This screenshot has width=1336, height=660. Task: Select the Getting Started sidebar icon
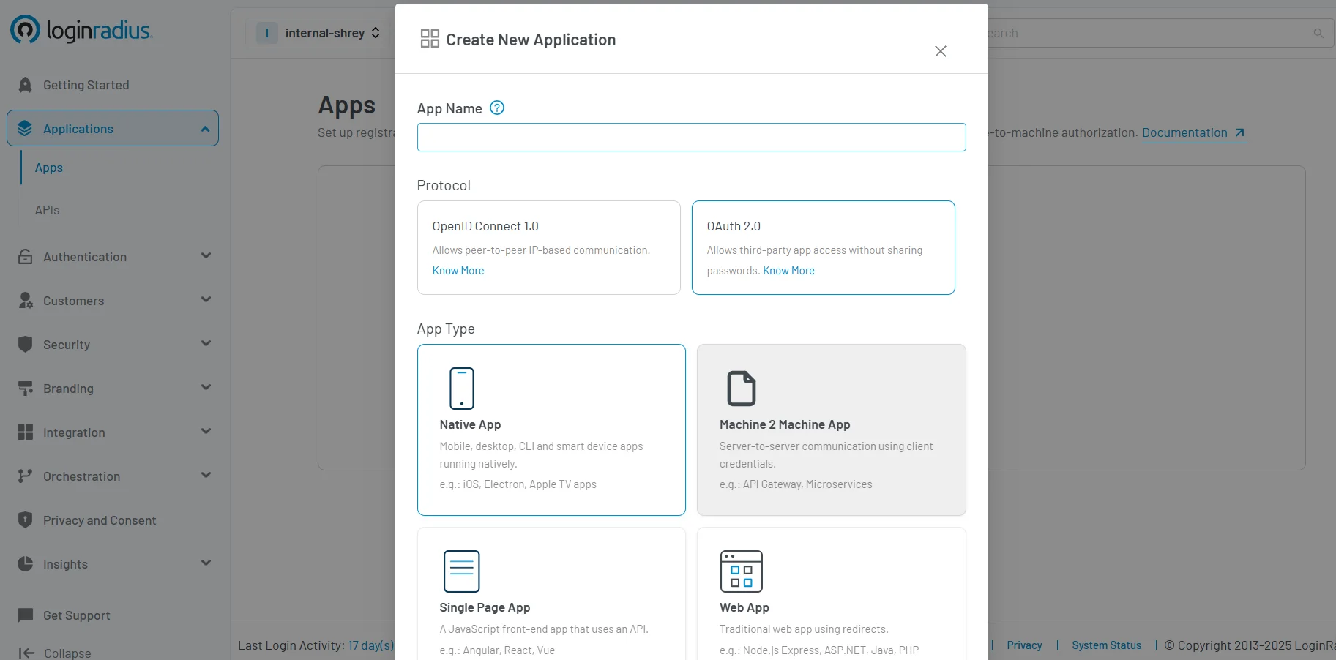25,84
